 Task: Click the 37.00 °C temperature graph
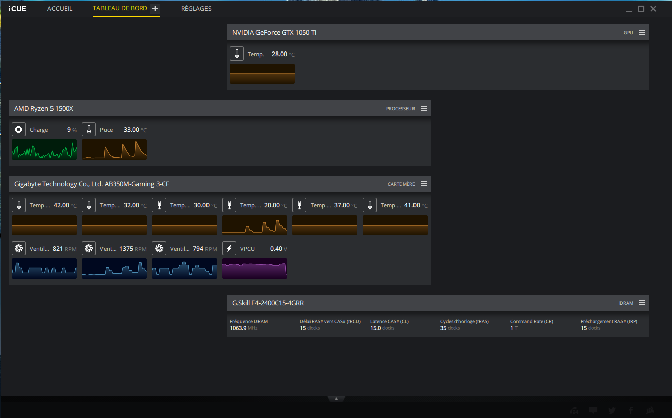pyautogui.click(x=325, y=225)
